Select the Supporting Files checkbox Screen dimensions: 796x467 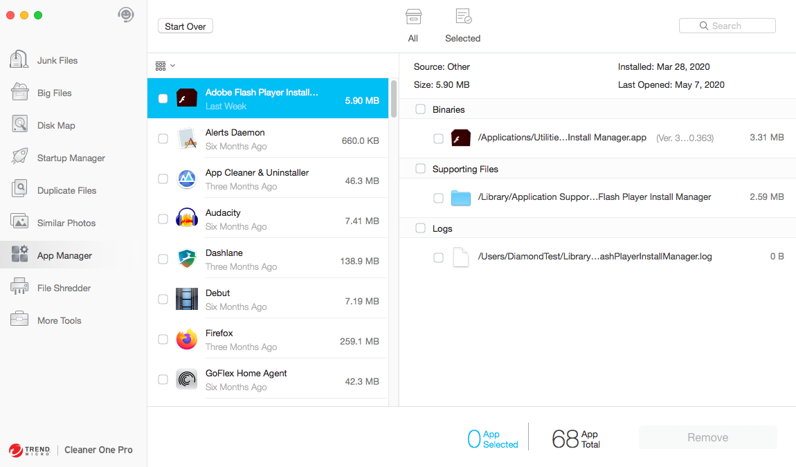tap(420, 169)
